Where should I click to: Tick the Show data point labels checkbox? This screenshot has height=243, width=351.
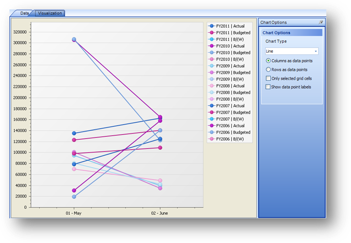268,87
